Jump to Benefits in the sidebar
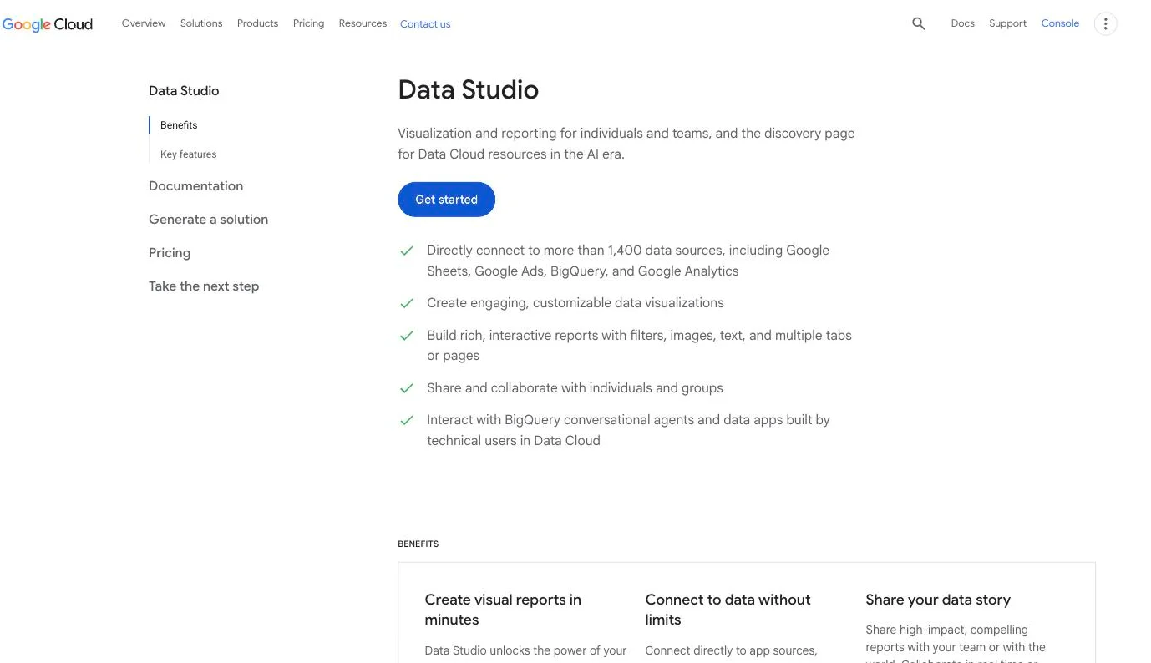The image size is (1151, 663). (179, 125)
